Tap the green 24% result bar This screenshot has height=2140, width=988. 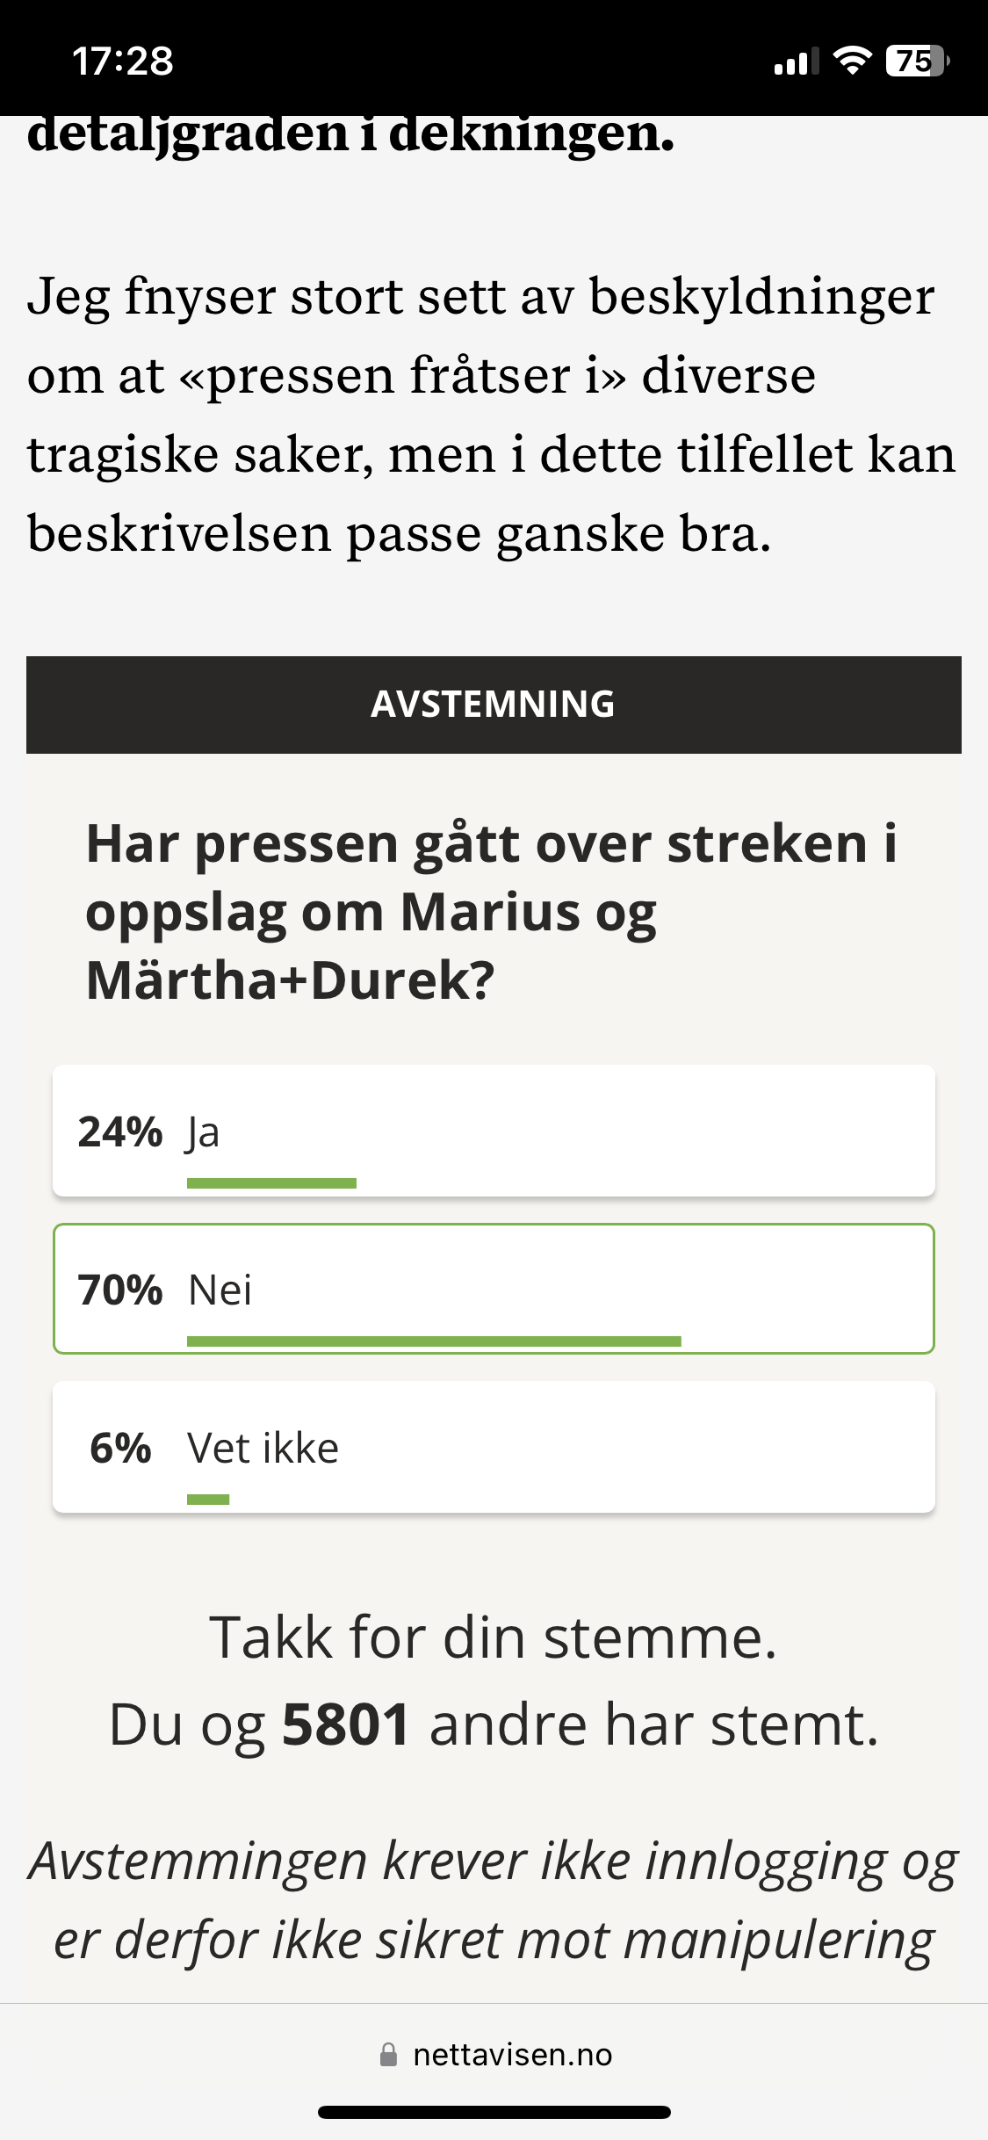[271, 1183]
